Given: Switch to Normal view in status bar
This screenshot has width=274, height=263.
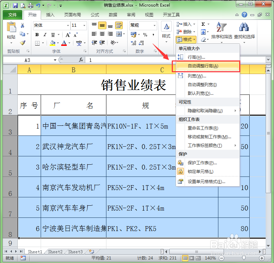Looking at the screenshot, I should [x=185, y=258].
